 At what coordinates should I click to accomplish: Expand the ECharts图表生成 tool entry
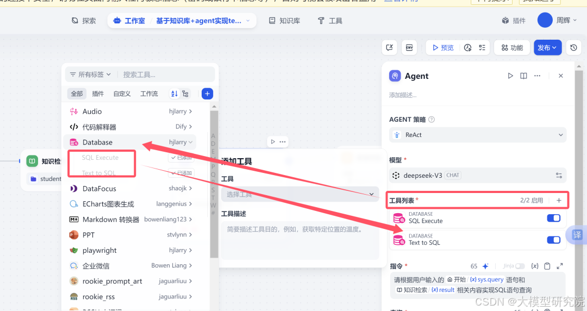pos(130,204)
